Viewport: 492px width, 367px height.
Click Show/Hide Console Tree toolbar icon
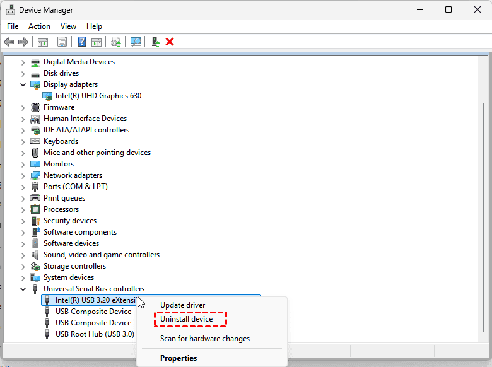[43, 42]
